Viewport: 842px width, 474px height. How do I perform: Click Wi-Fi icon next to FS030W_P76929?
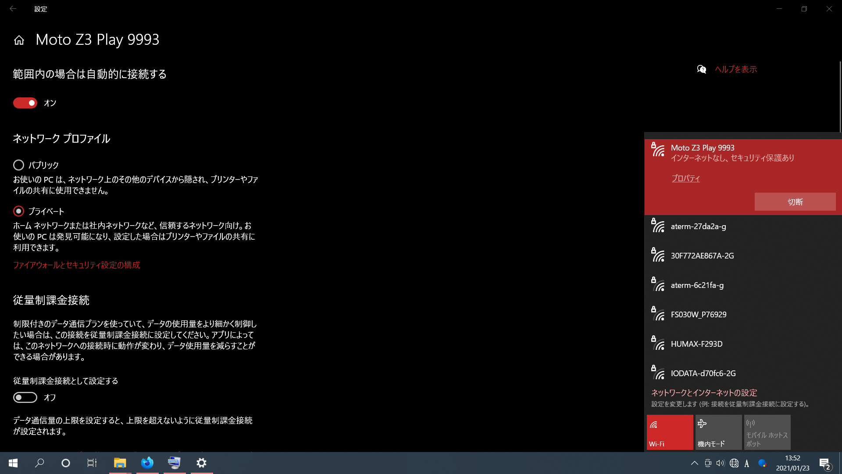pyautogui.click(x=658, y=314)
